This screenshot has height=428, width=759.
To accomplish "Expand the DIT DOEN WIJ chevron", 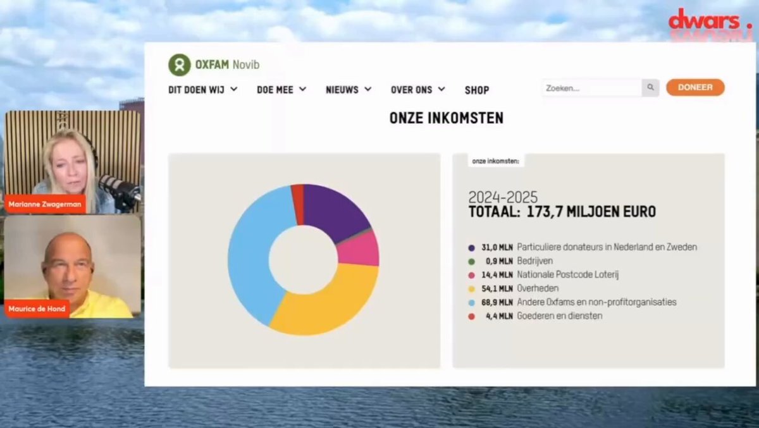I will click(234, 89).
